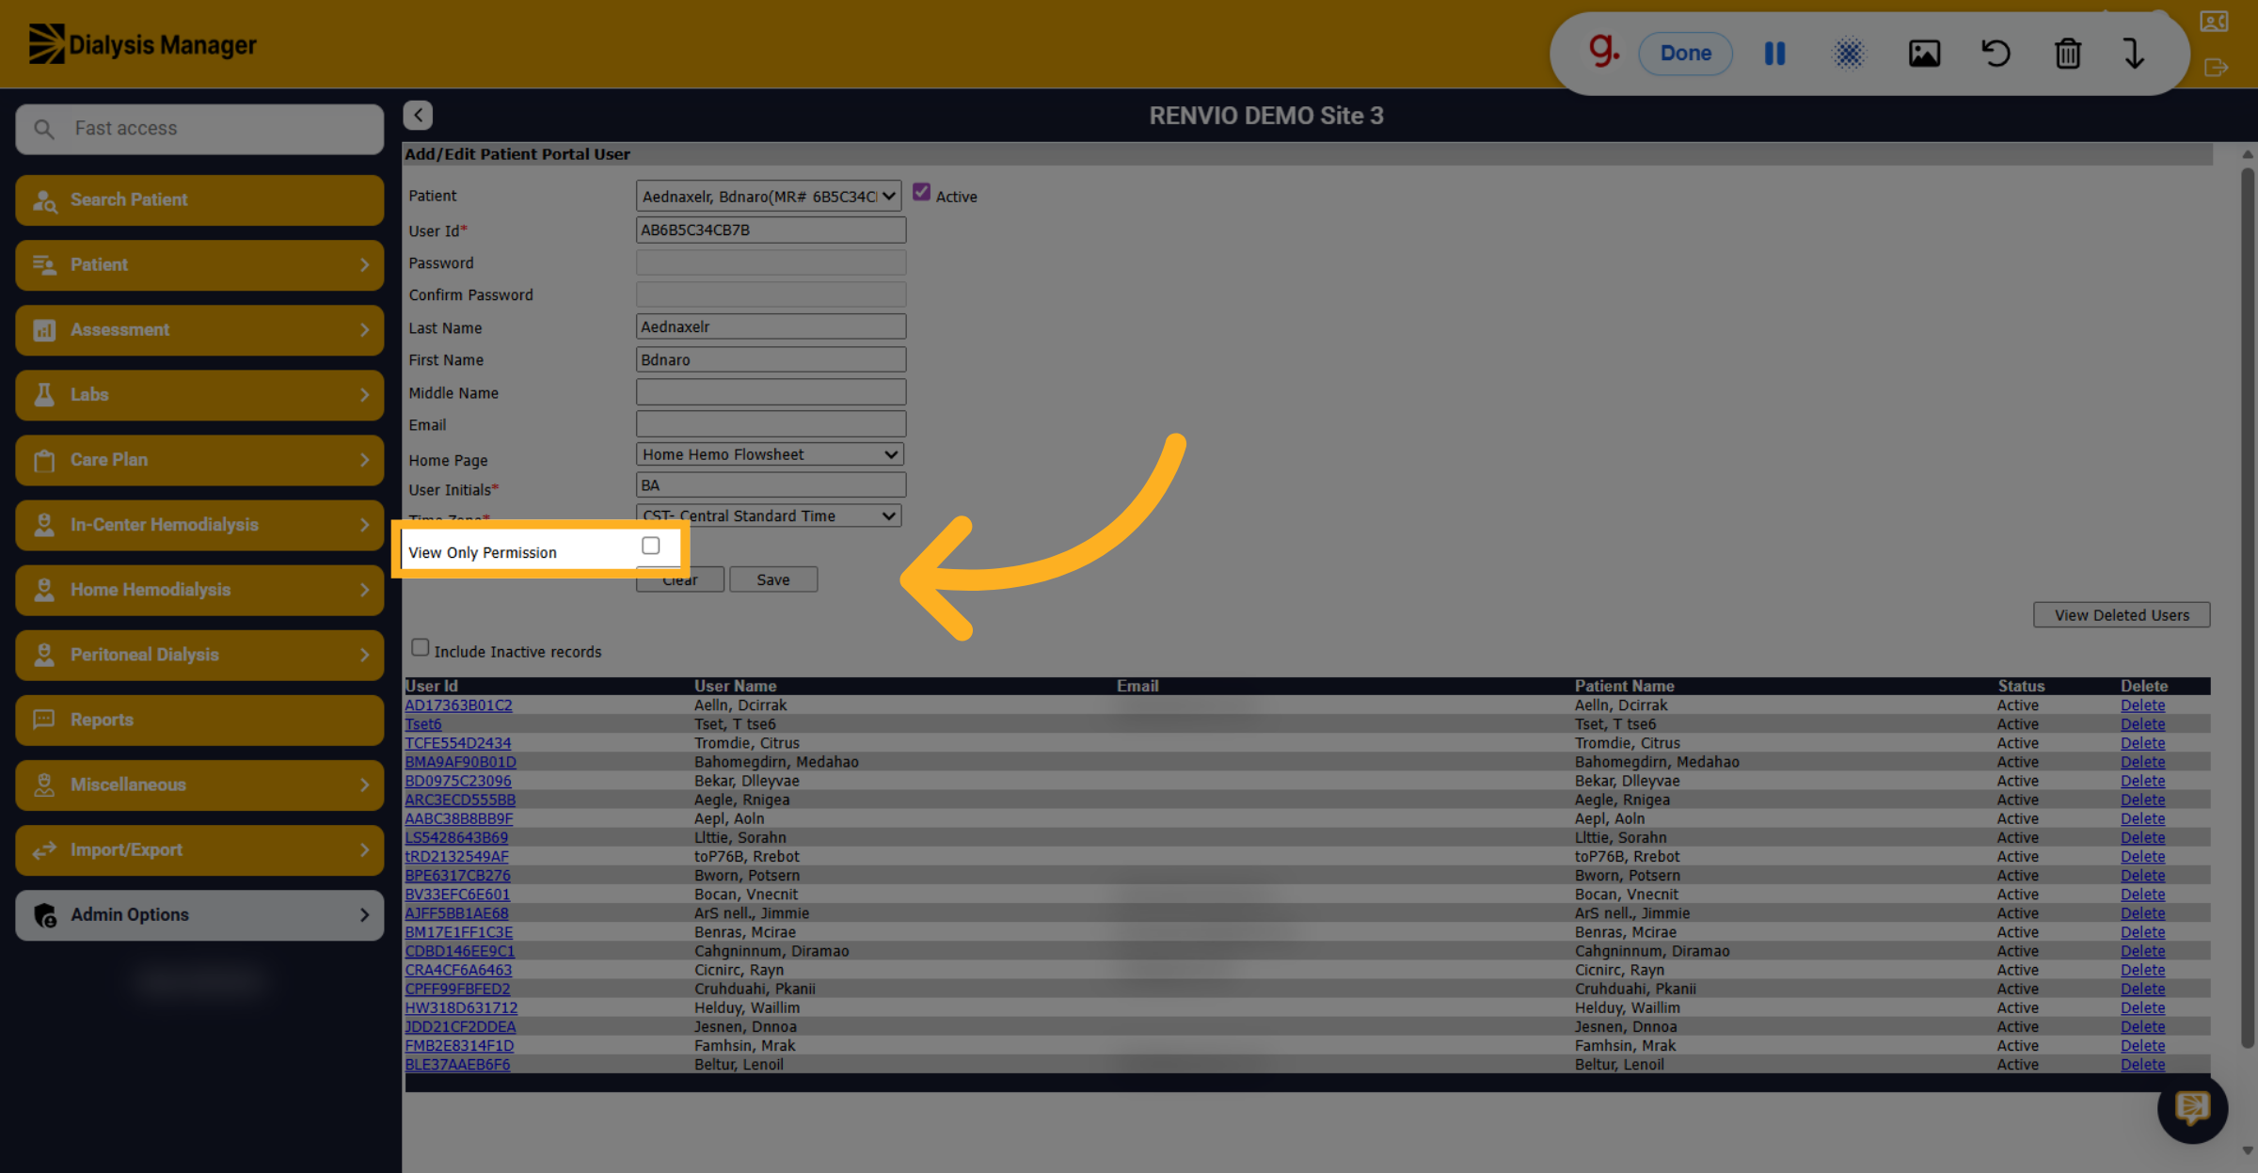Click the User Id input field
The image size is (2258, 1173).
tap(771, 230)
